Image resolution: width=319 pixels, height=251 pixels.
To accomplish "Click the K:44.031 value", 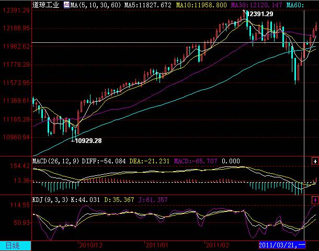I will 85,200.
